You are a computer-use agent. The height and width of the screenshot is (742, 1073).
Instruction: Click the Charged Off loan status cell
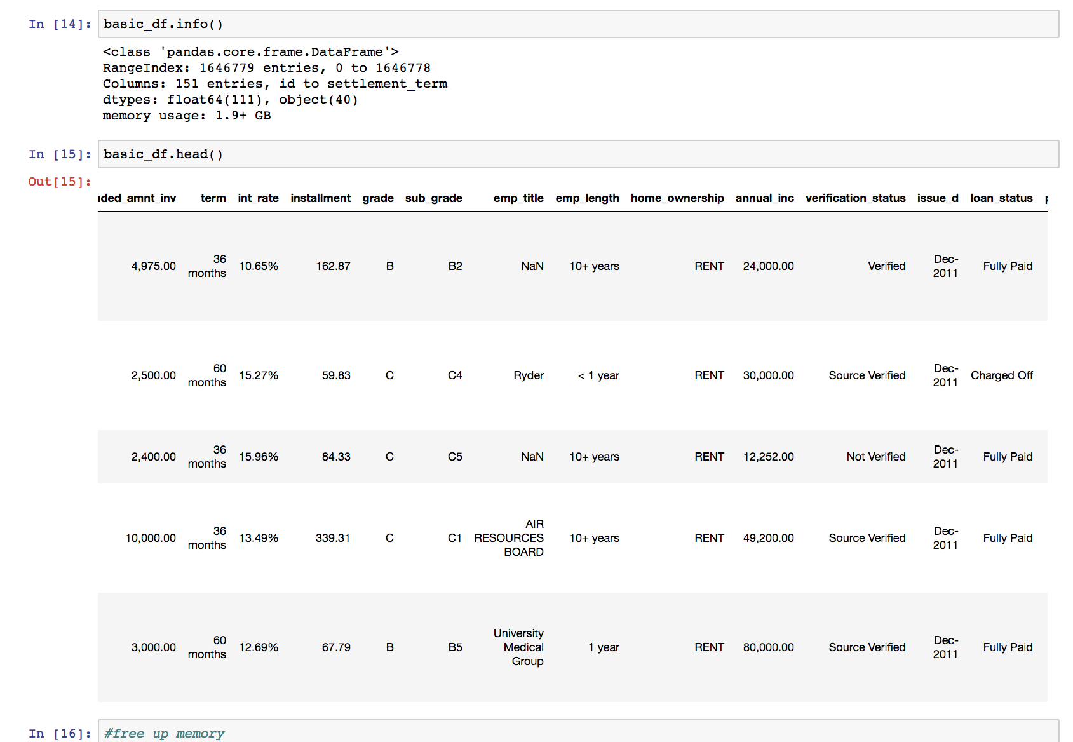coord(1001,375)
